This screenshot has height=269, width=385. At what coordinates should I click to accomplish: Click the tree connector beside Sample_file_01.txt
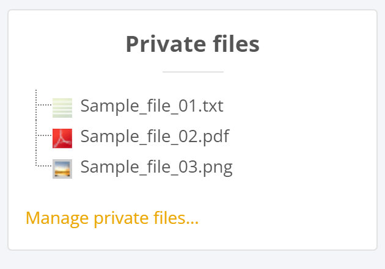coord(43,106)
